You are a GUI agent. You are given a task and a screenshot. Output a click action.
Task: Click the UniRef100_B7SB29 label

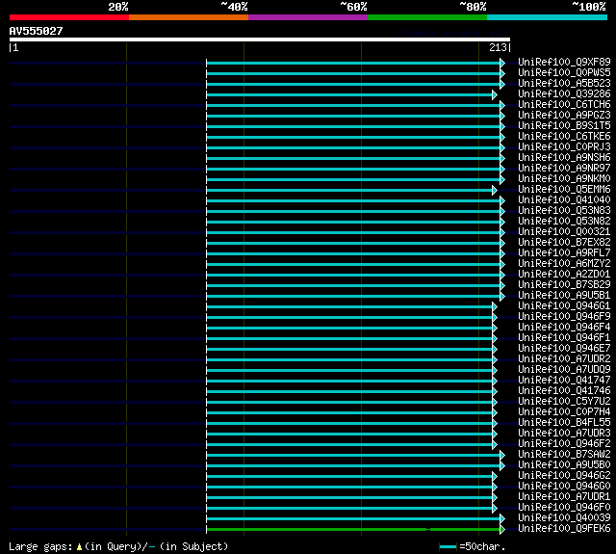click(564, 285)
